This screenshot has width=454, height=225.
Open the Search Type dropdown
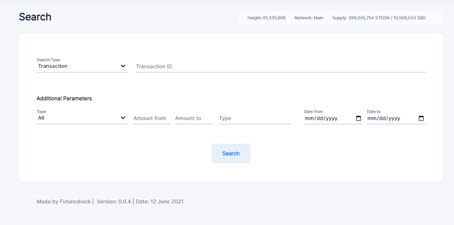pyautogui.click(x=82, y=66)
